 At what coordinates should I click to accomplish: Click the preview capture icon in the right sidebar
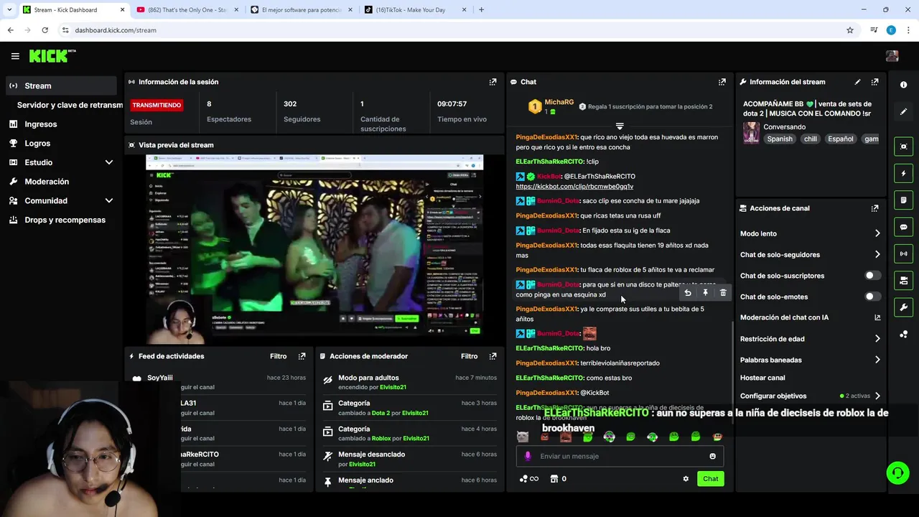pos(903,146)
